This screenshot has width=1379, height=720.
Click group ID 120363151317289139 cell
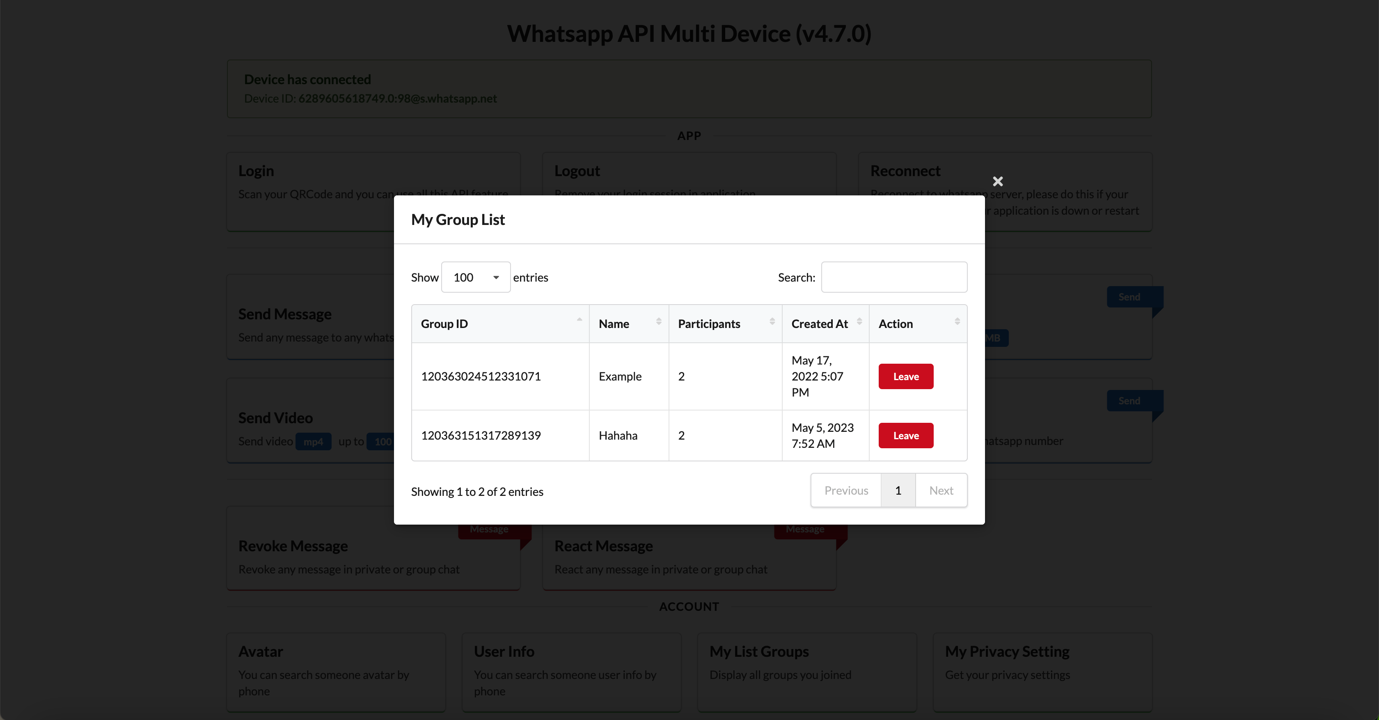coord(481,435)
